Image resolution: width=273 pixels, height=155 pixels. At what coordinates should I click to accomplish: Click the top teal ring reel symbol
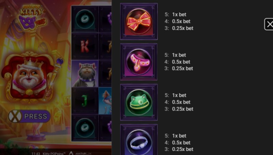click(x=85, y=19)
